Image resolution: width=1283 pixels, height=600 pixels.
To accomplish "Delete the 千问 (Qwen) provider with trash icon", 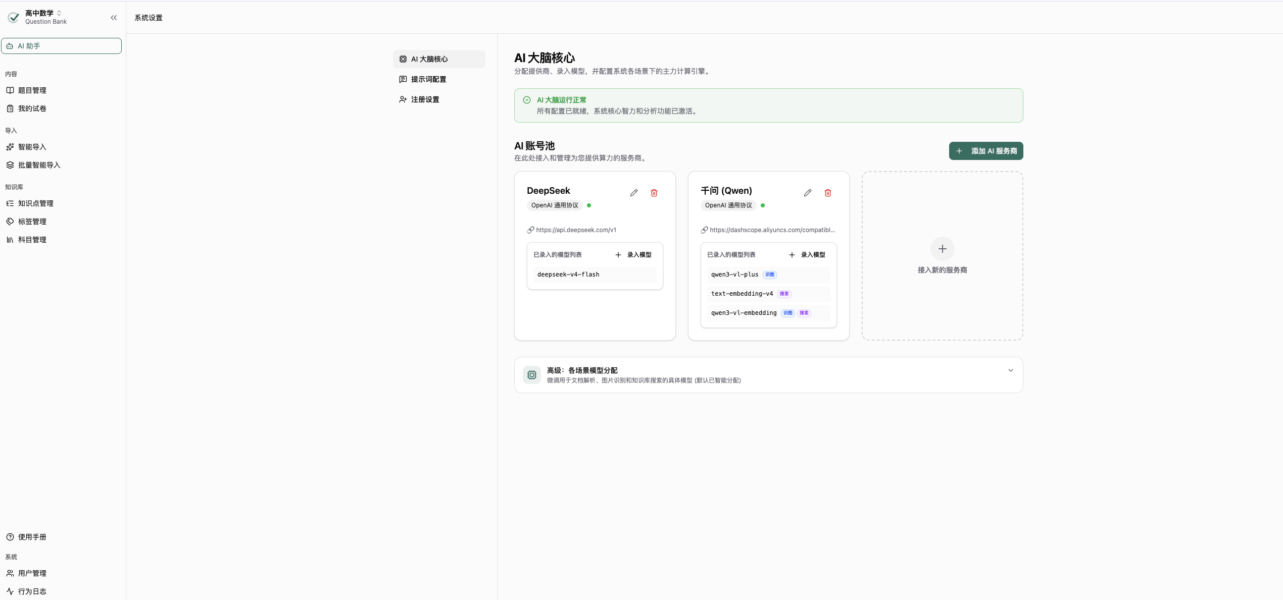I will click(828, 193).
